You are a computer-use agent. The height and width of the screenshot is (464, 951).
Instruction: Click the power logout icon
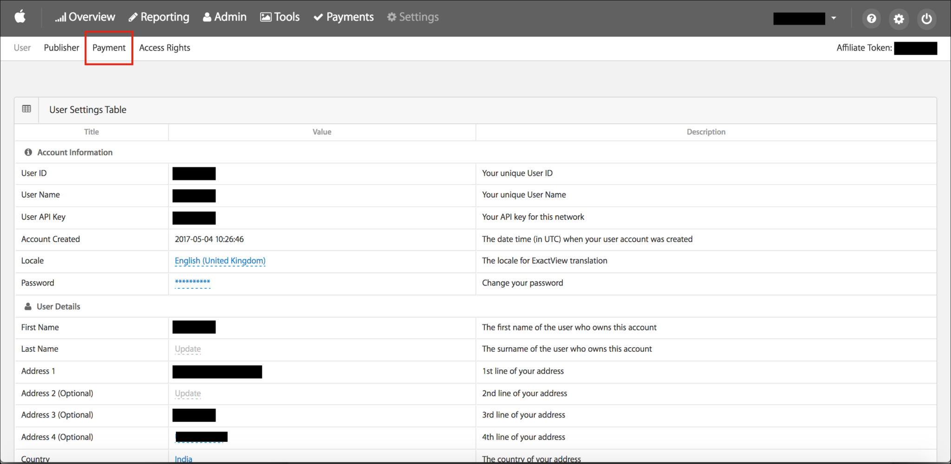coord(926,19)
